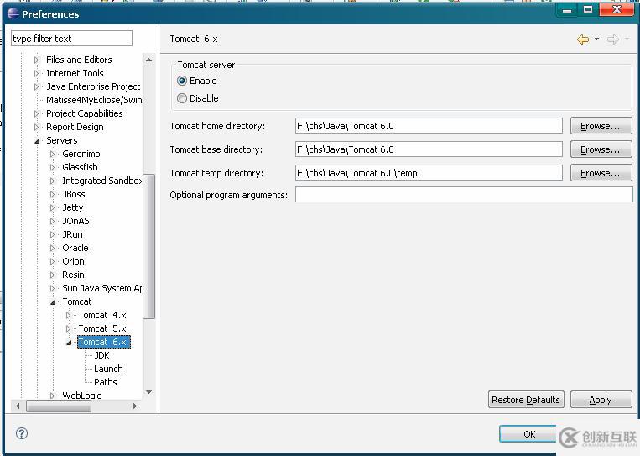Click the tree vertical scrollbar thumb
The image size is (640, 456).
pos(149,246)
